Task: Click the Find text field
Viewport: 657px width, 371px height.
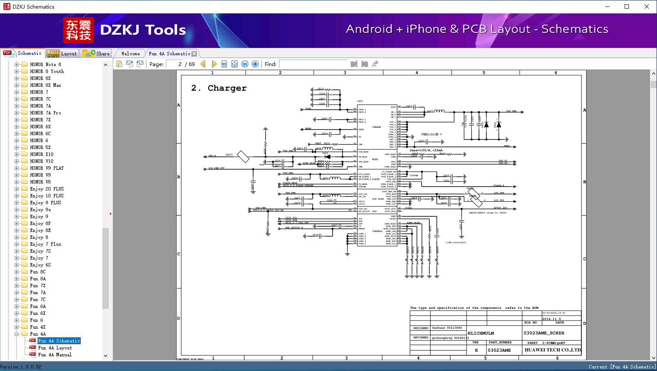Action: pos(313,64)
